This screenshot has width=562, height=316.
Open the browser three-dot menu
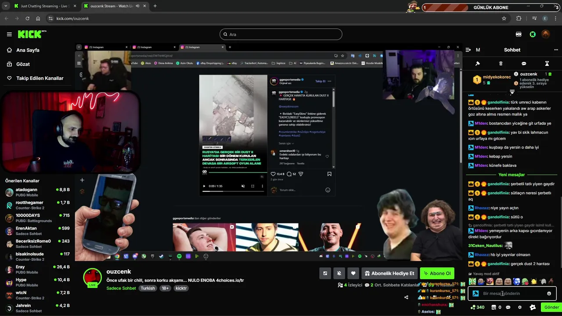coord(556,18)
